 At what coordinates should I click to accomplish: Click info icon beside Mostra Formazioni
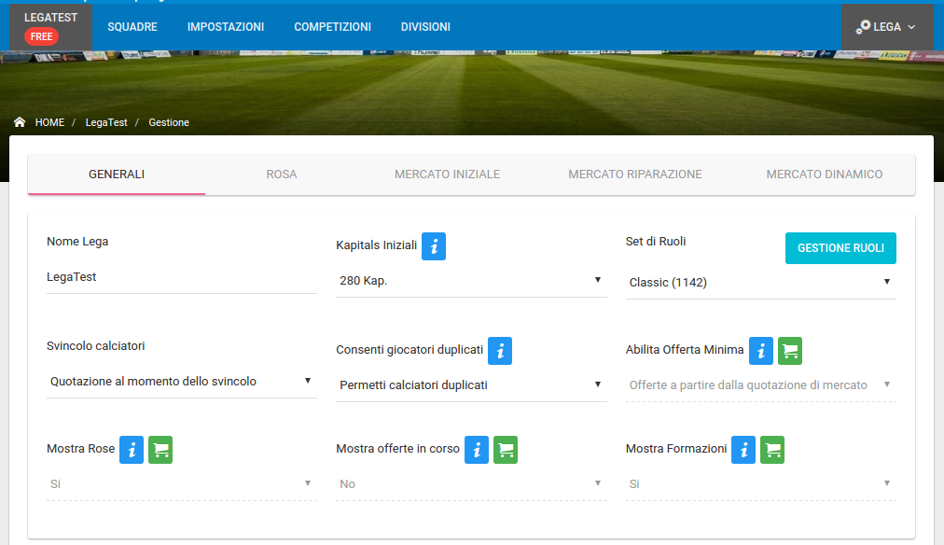tap(743, 450)
